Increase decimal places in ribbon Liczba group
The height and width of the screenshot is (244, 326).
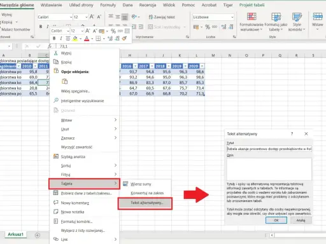[x=223, y=27]
